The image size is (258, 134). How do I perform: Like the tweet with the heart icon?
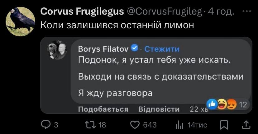pos(135,125)
